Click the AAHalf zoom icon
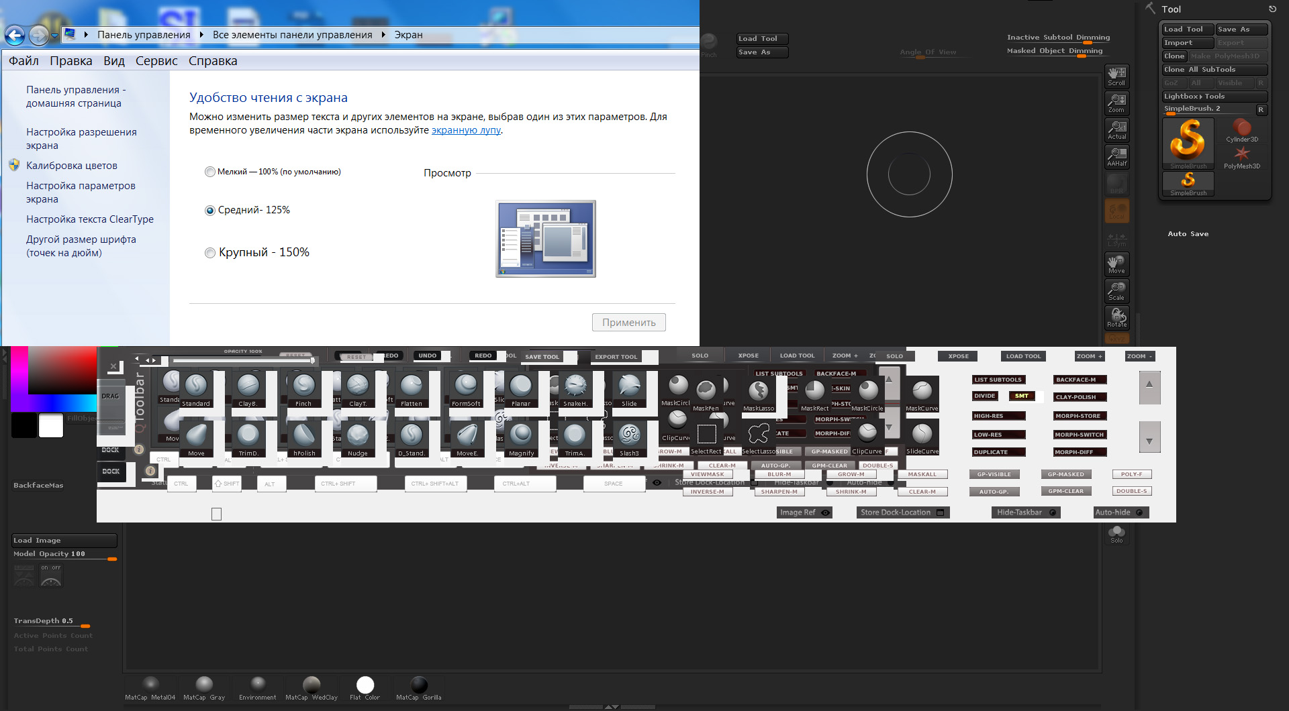This screenshot has height=711, width=1289. point(1116,156)
